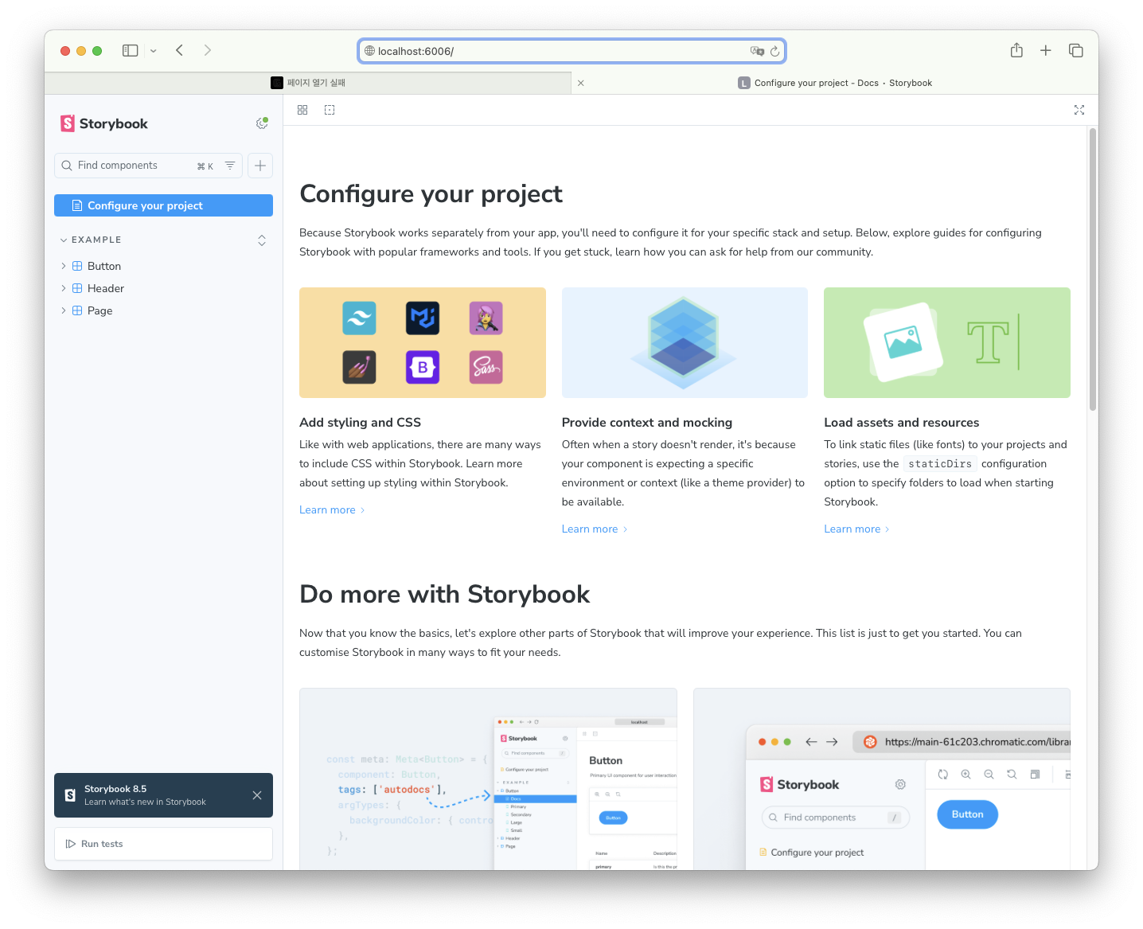Click Run tests button
The width and height of the screenshot is (1143, 929).
coord(163,844)
